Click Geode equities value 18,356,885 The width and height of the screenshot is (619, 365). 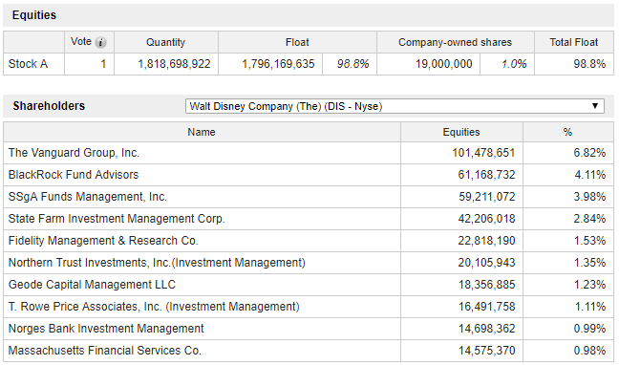pyautogui.click(x=487, y=285)
